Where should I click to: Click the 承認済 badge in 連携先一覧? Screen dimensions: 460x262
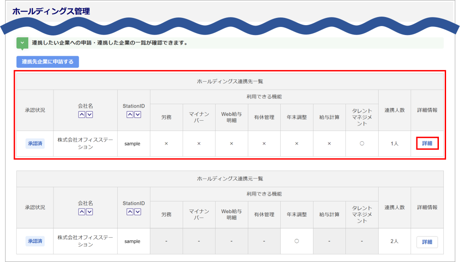[x=35, y=144]
